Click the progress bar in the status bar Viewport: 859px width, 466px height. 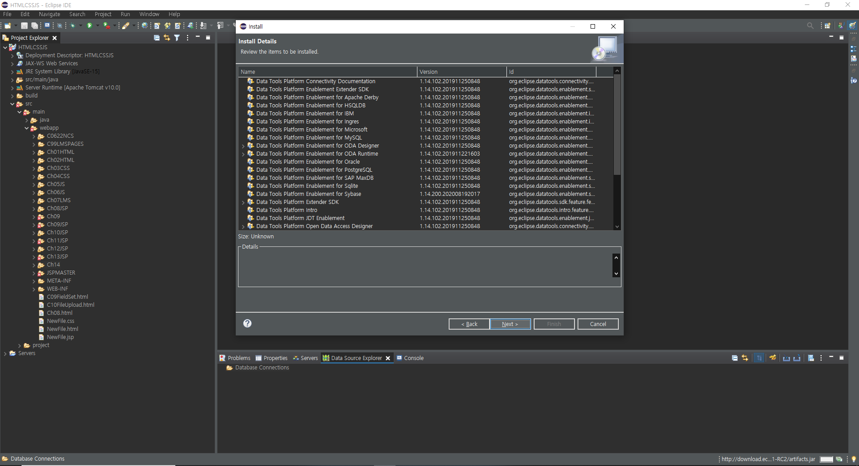(x=826, y=459)
